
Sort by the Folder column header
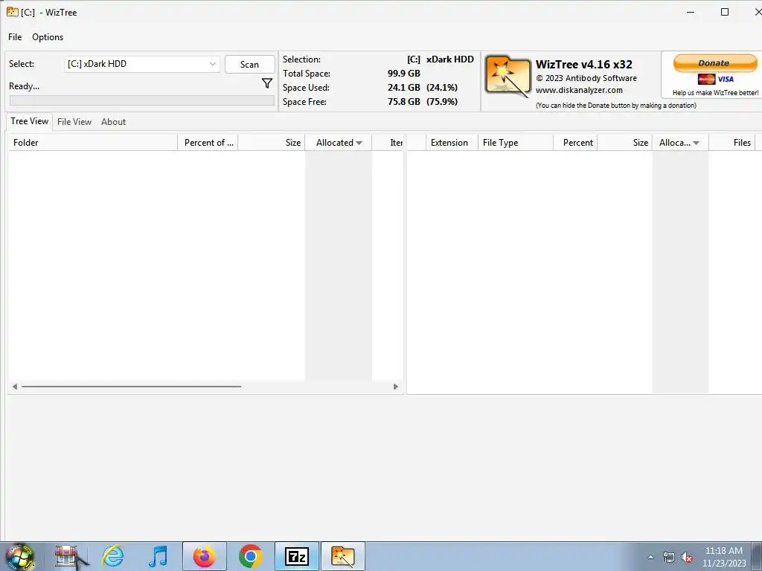click(93, 143)
